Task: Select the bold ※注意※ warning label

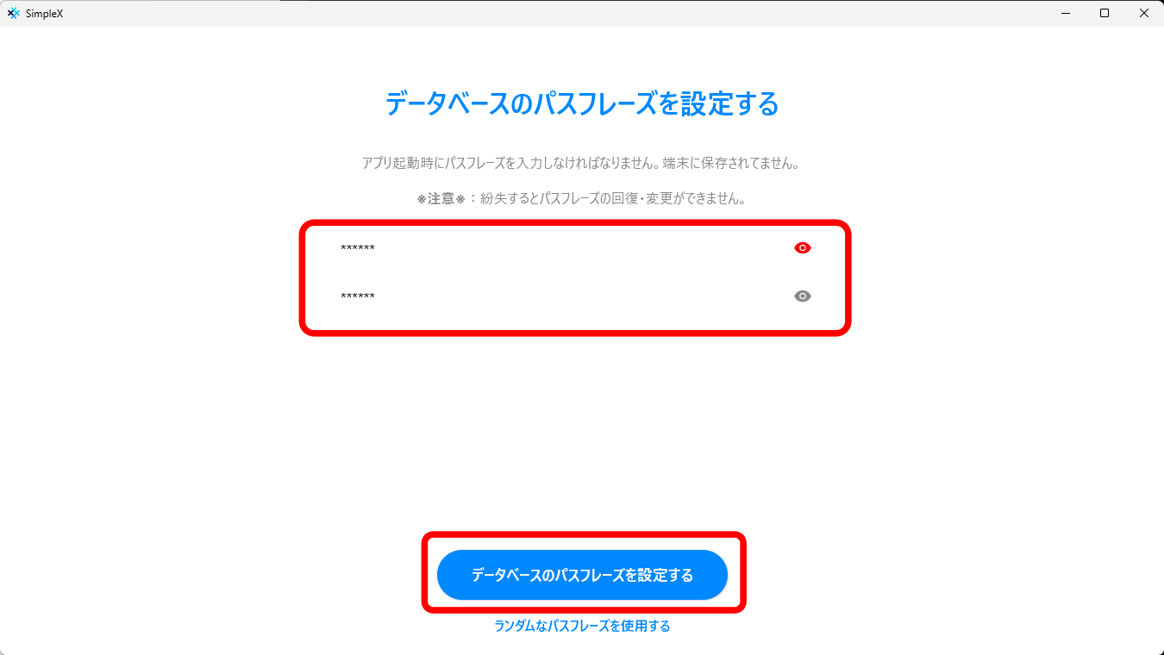Action: (x=441, y=198)
